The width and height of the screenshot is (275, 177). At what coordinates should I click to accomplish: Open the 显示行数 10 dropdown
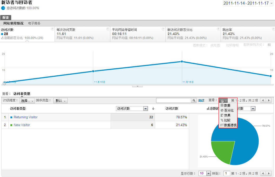(x=204, y=173)
